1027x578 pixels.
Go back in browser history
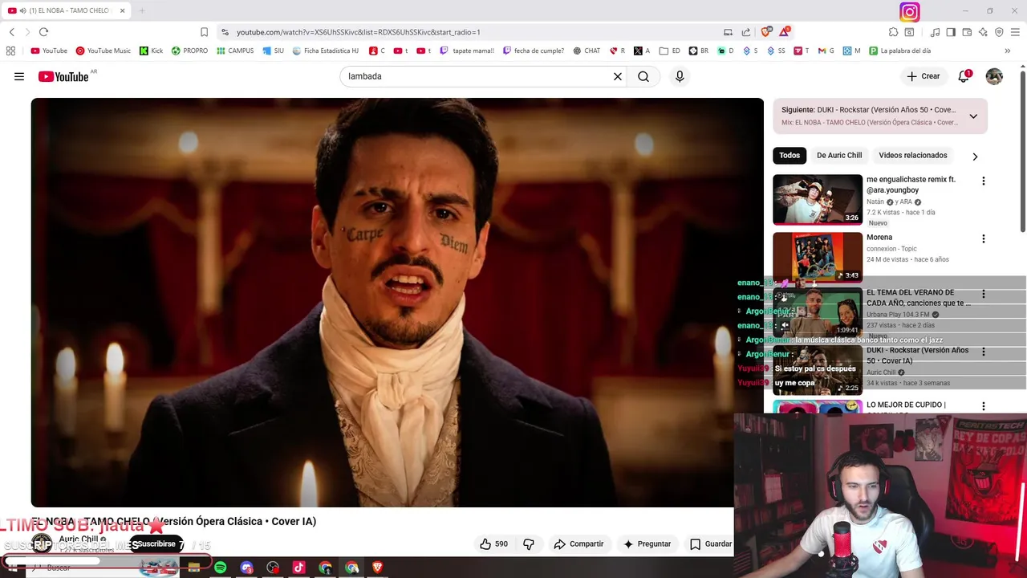click(12, 32)
